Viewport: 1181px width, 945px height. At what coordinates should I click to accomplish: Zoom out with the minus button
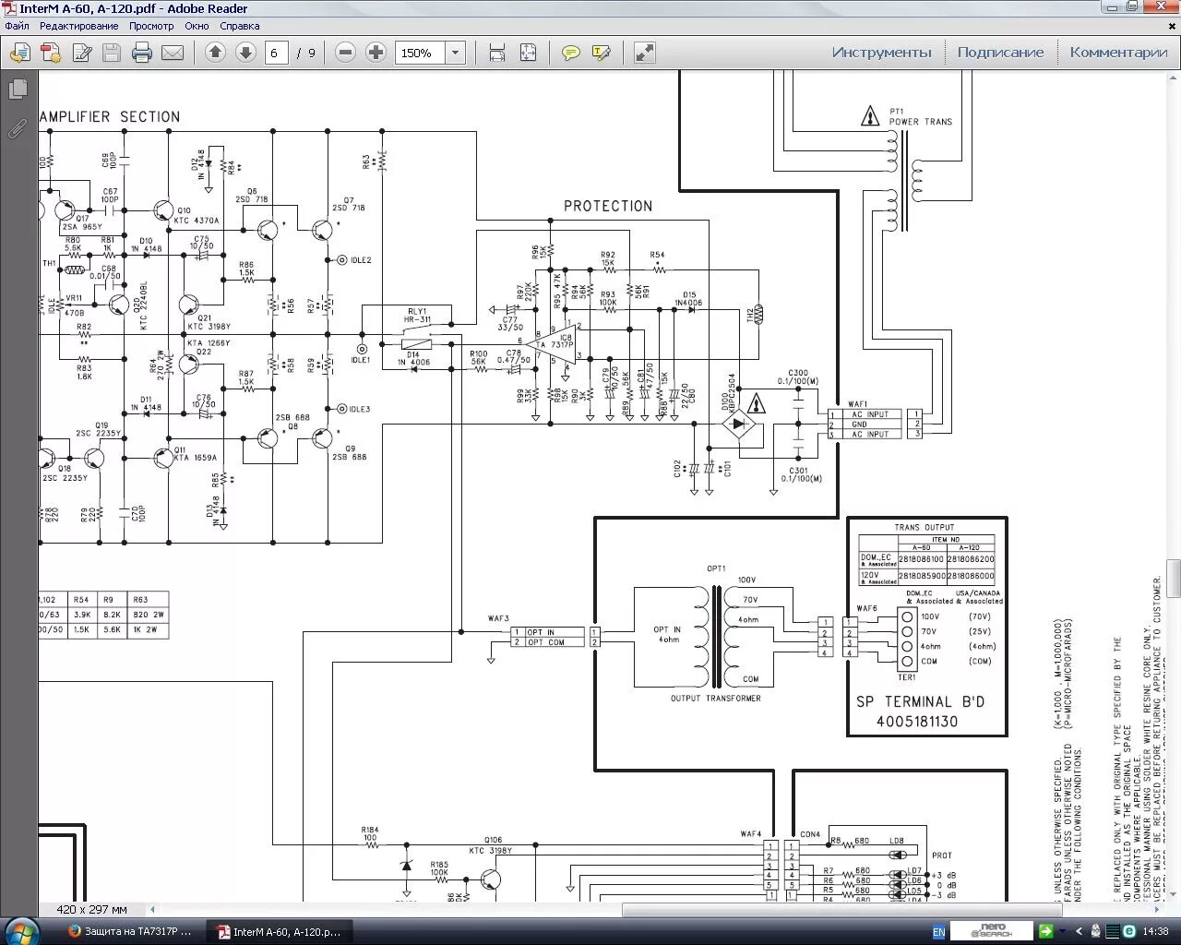(x=345, y=53)
